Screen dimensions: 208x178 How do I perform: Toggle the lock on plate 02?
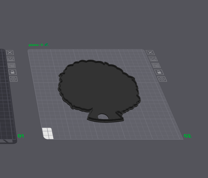159,72
